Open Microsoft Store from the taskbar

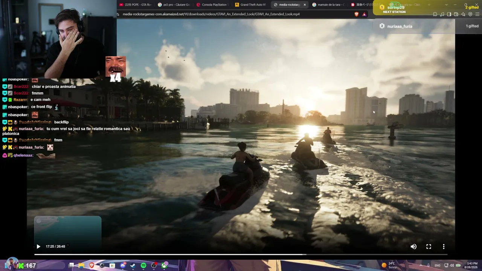click(112, 265)
